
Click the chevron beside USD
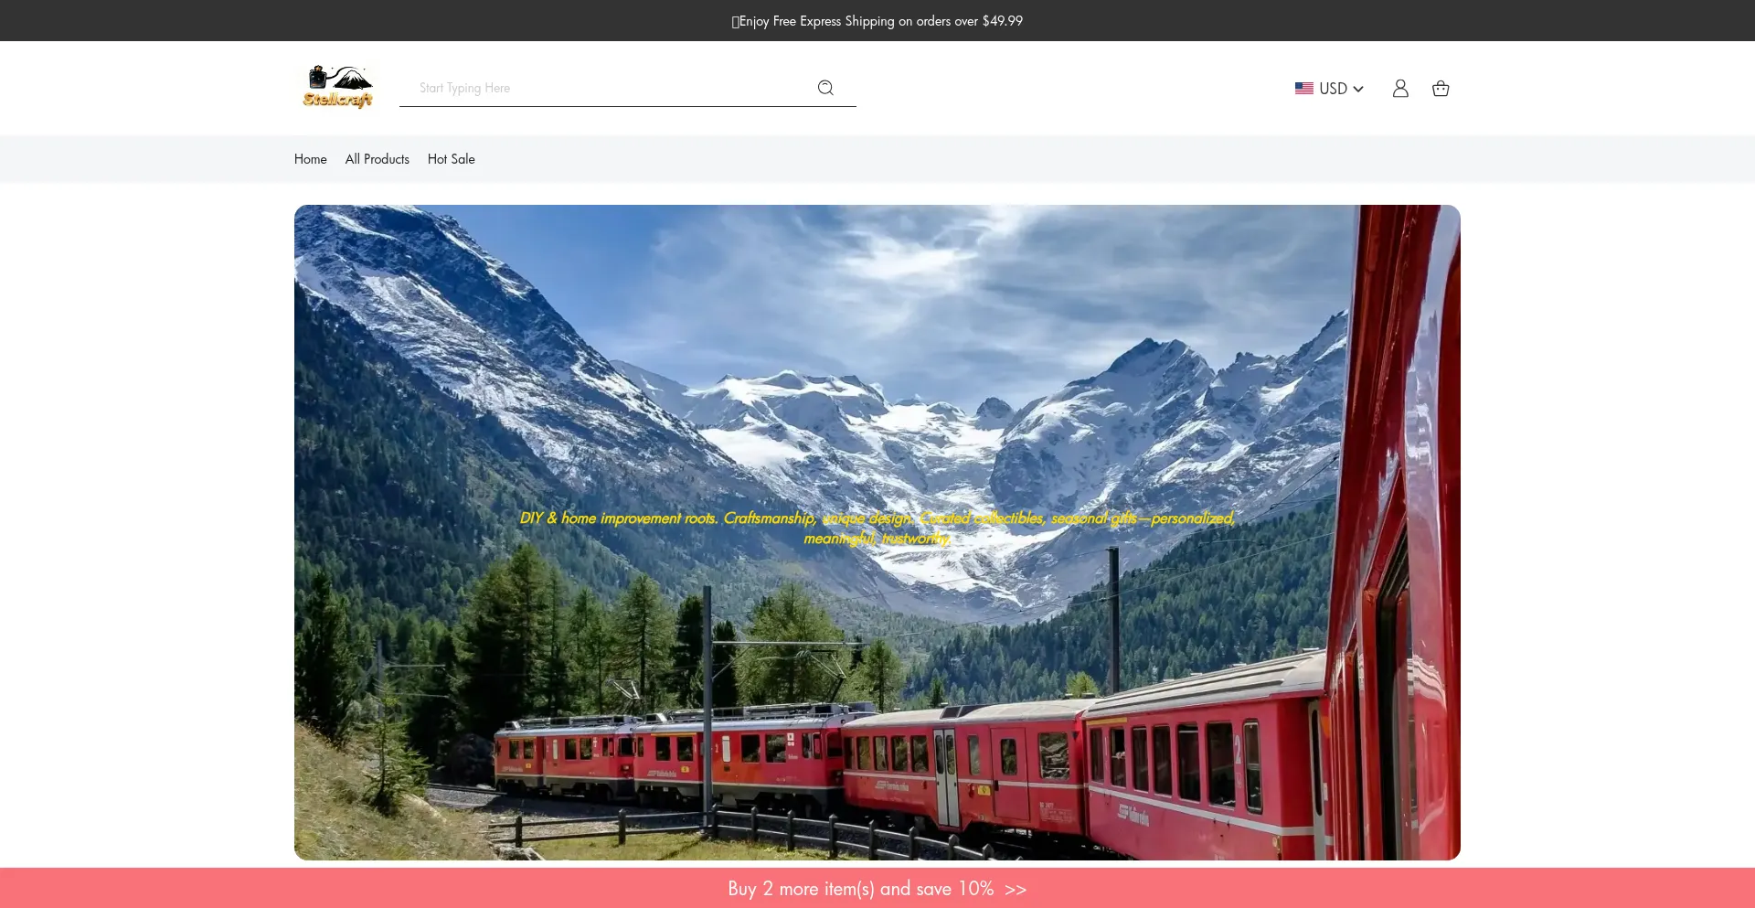pyautogui.click(x=1358, y=89)
